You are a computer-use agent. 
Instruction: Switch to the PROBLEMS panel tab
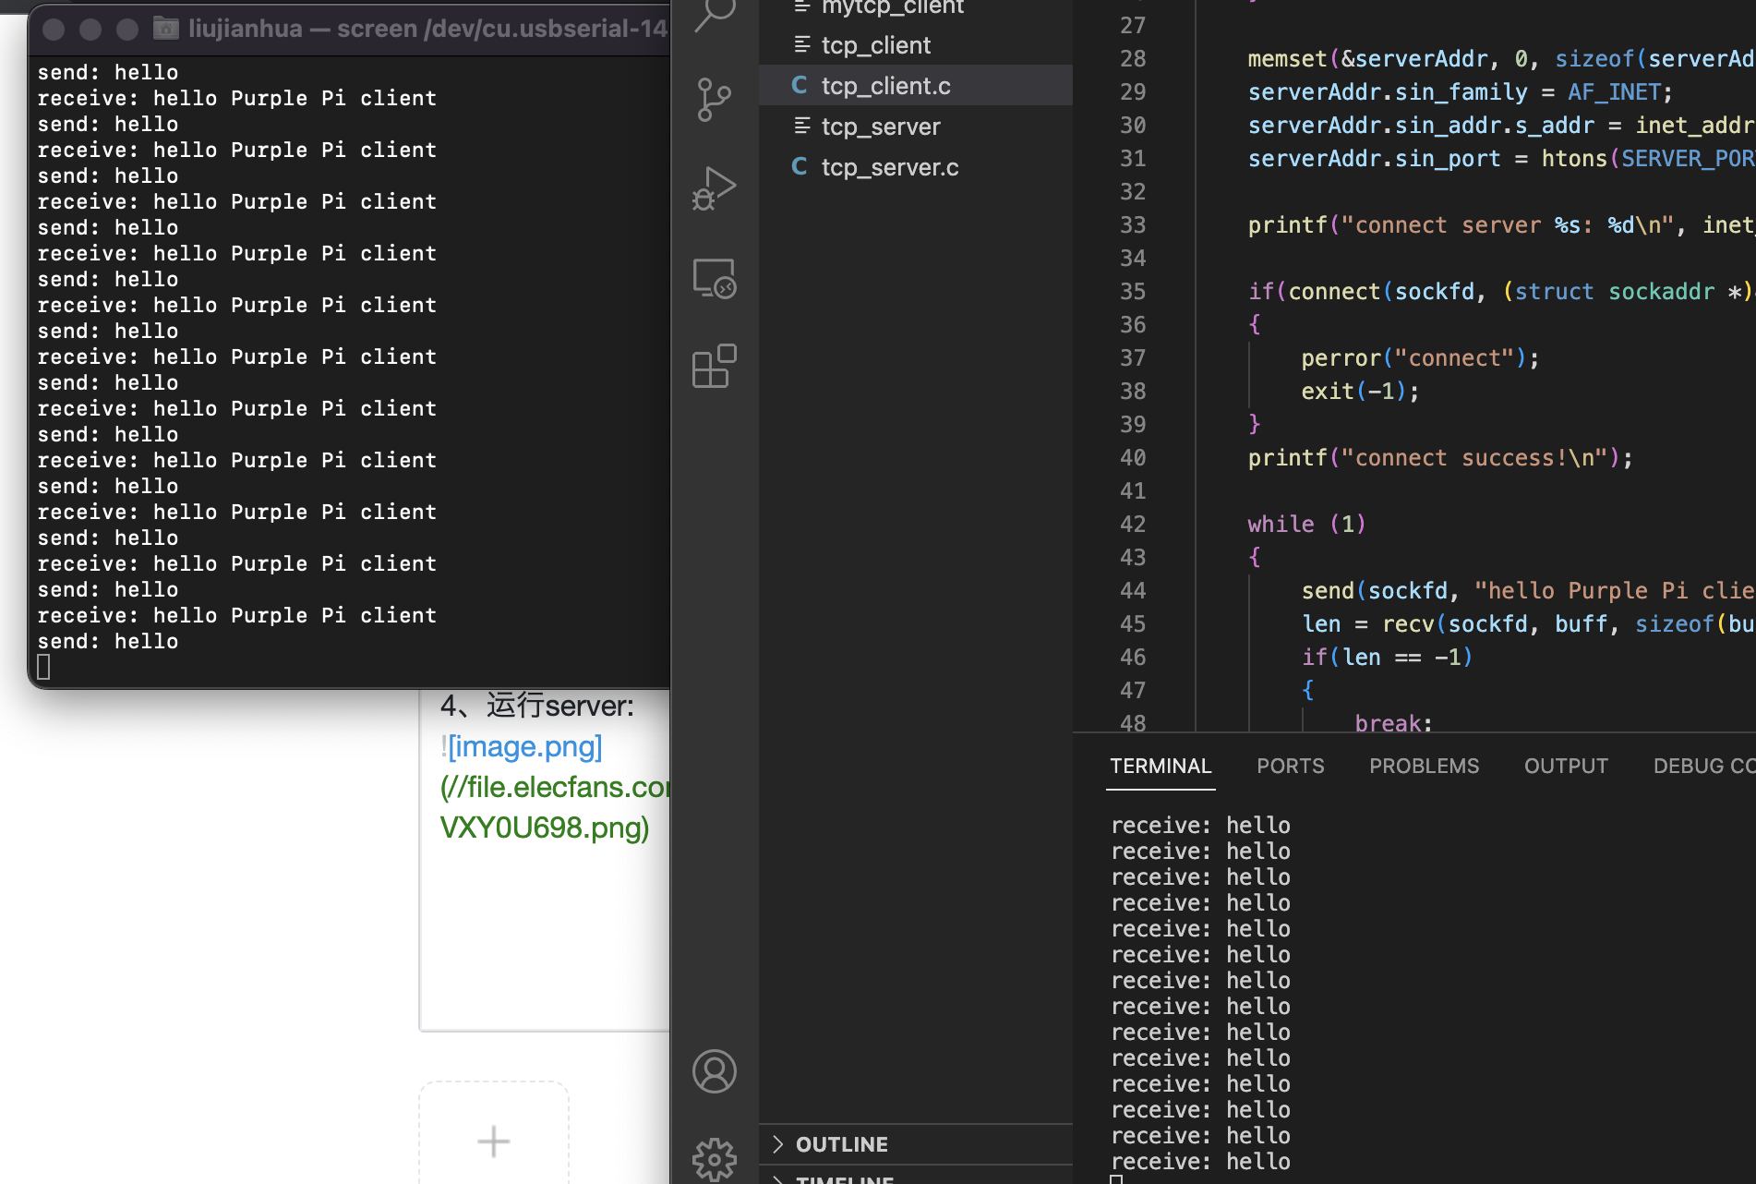[x=1424, y=767]
